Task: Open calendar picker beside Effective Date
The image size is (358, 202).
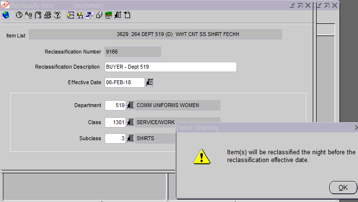Action: coord(149,82)
